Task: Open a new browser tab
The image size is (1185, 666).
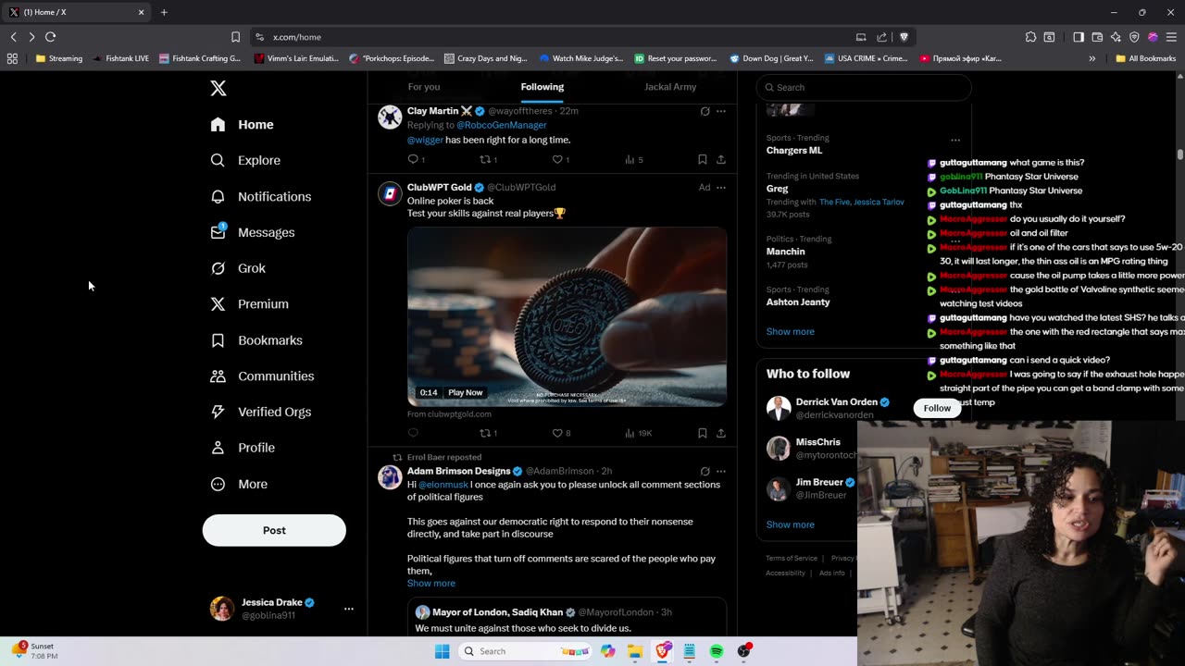Action: 164,12
